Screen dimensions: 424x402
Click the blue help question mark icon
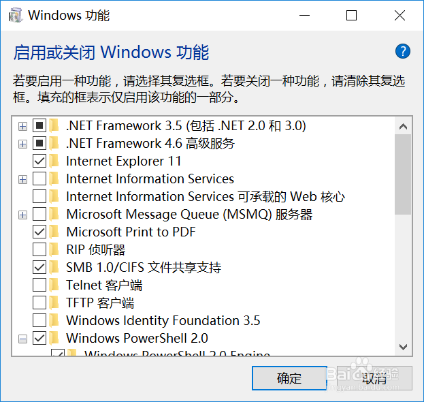[403, 51]
